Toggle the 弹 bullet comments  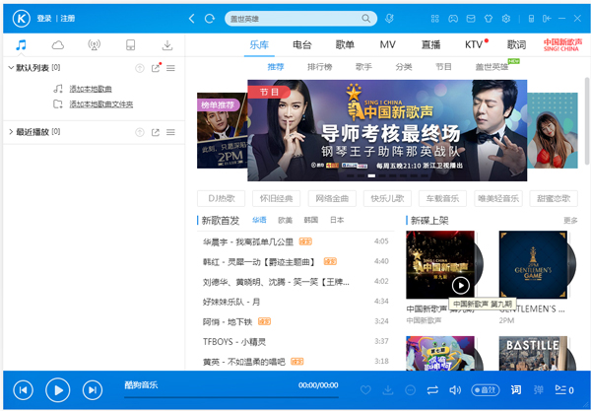click(539, 390)
